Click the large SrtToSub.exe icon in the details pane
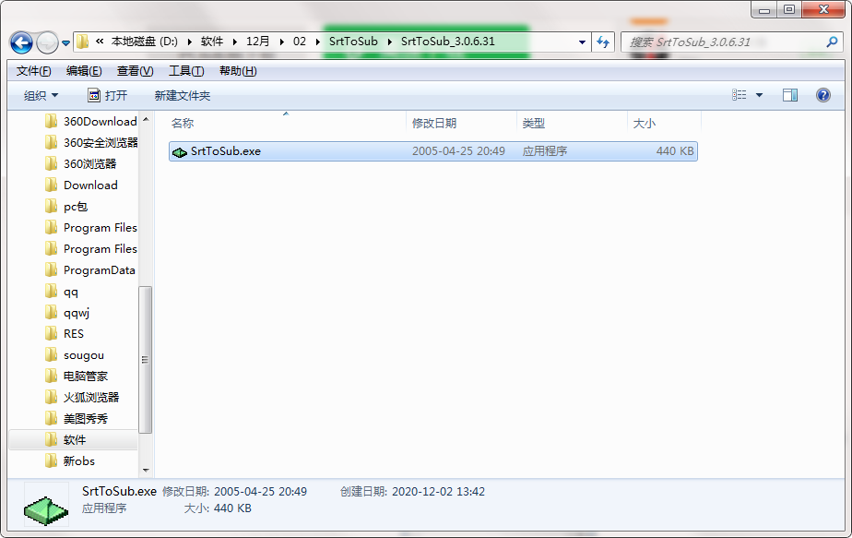This screenshot has width=852, height=538. tap(46, 509)
